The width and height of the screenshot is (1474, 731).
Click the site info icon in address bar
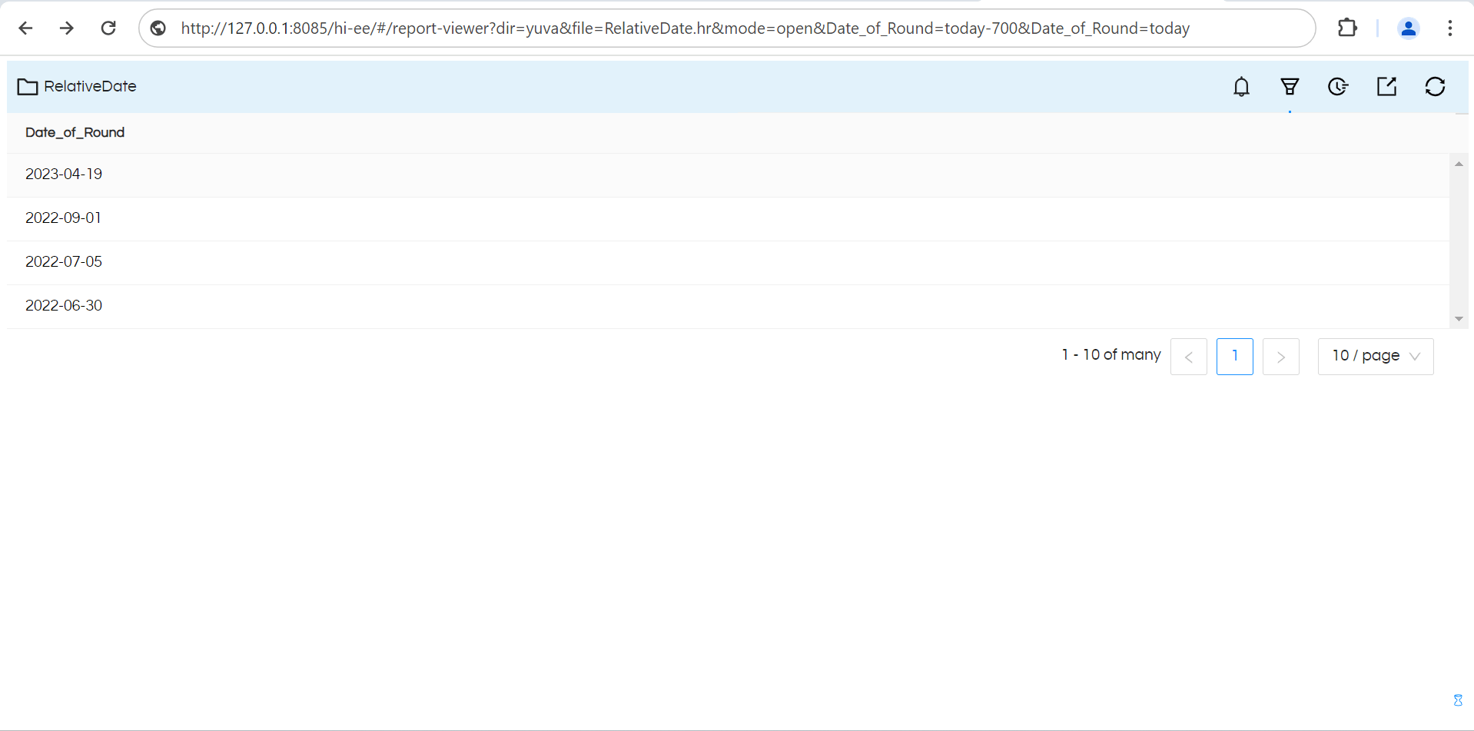click(158, 28)
